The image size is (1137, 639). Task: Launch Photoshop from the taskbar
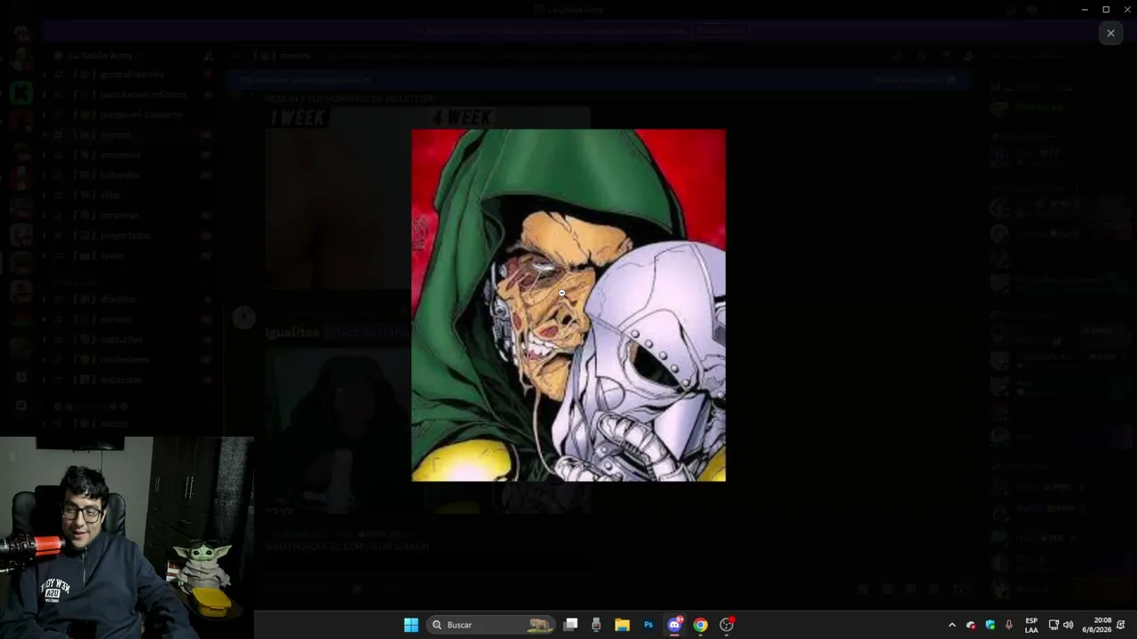[648, 625]
